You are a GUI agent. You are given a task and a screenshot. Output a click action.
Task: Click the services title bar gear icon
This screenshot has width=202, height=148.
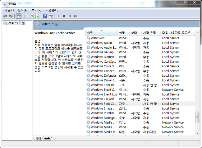click(4, 4)
